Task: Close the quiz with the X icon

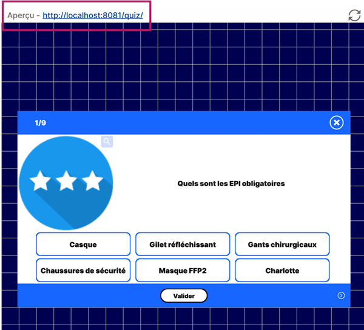Action: tap(336, 123)
